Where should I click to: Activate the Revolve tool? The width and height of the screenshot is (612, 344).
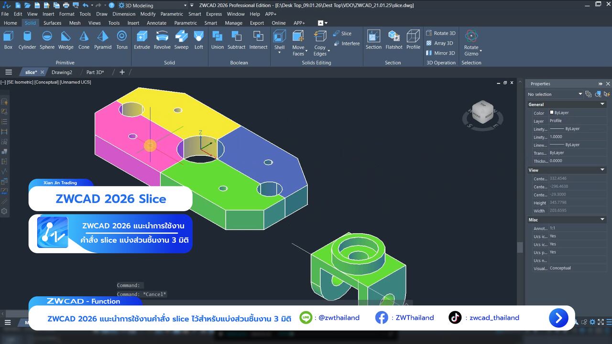tap(162, 40)
